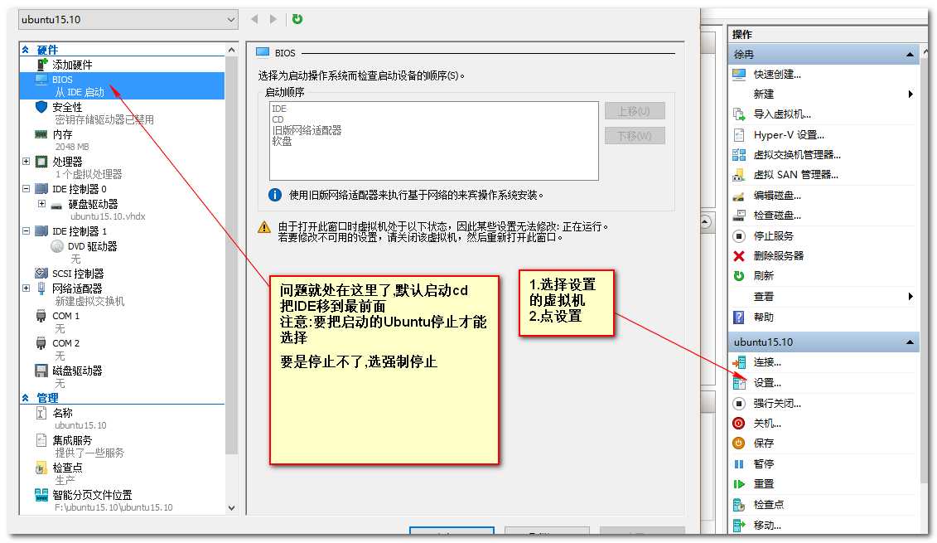Viewport: 937px width, 543px height.
Task: Open 帮助 in the actions pane
Action: (762, 317)
